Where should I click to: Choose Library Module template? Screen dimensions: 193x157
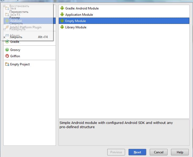click(x=124, y=27)
